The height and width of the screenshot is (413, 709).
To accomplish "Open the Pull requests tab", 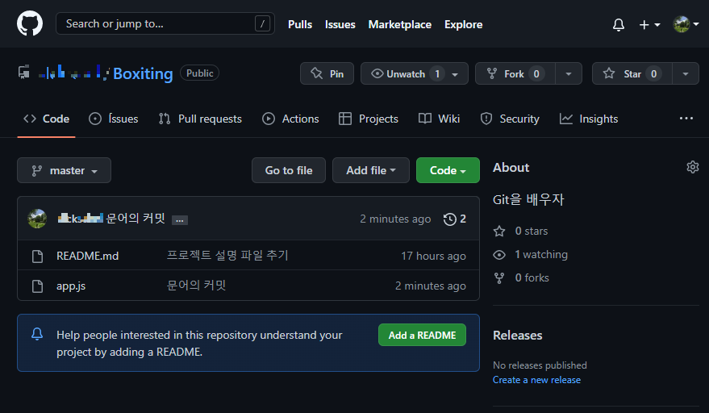I will click(x=200, y=119).
